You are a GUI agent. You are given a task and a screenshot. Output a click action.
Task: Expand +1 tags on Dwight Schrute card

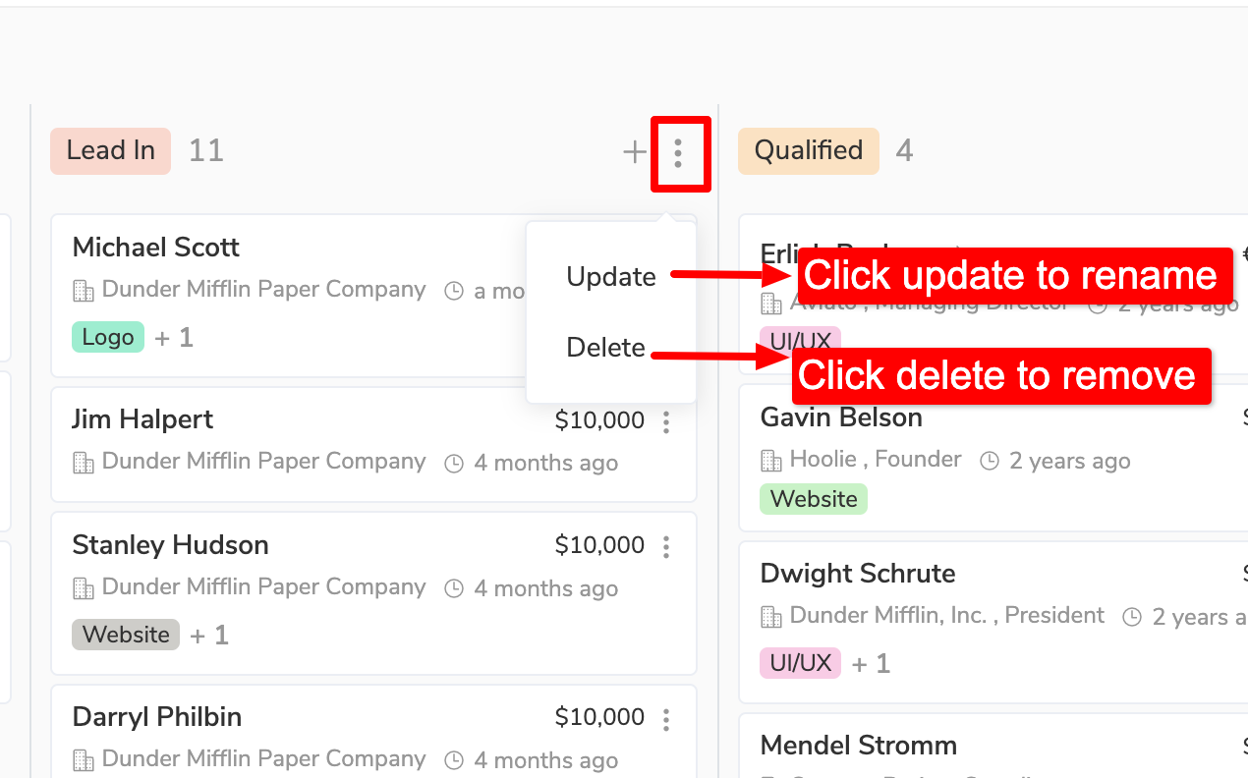(871, 664)
